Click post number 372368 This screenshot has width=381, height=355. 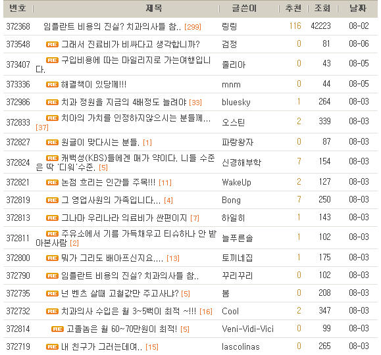coord(18,26)
